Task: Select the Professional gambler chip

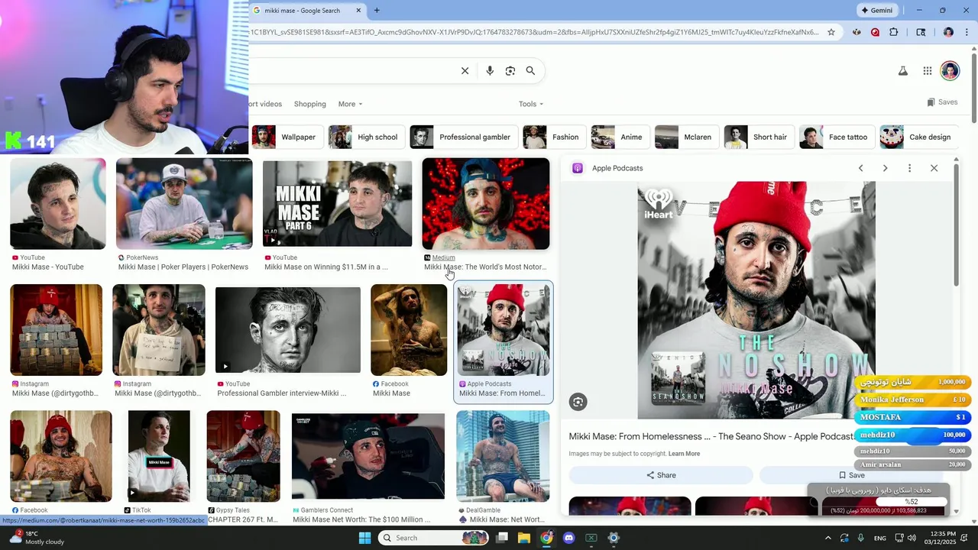Action: pyautogui.click(x=464, y=137)
